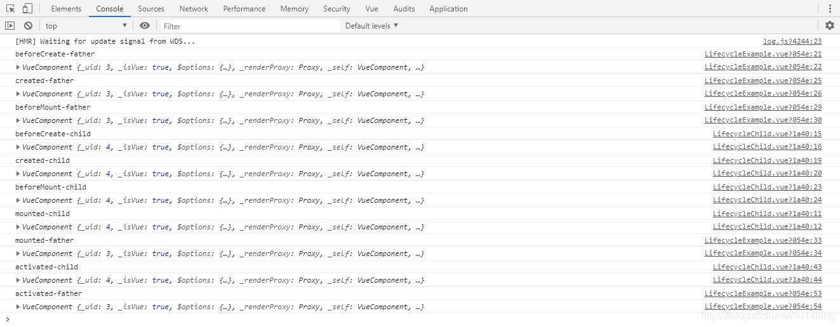Toggle the device toolbar icon
The height and width of the screenshot is (327, 840).
click(x=27, y=9)
